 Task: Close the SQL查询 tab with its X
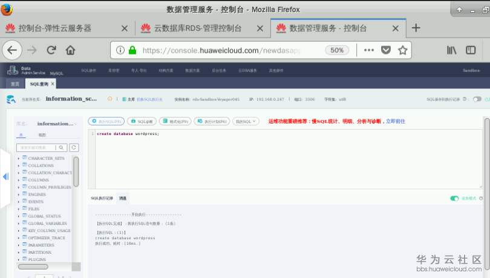[x=53, y=84]
